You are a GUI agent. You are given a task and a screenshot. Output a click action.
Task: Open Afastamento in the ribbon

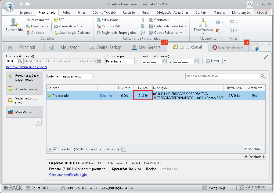point(38,20)
